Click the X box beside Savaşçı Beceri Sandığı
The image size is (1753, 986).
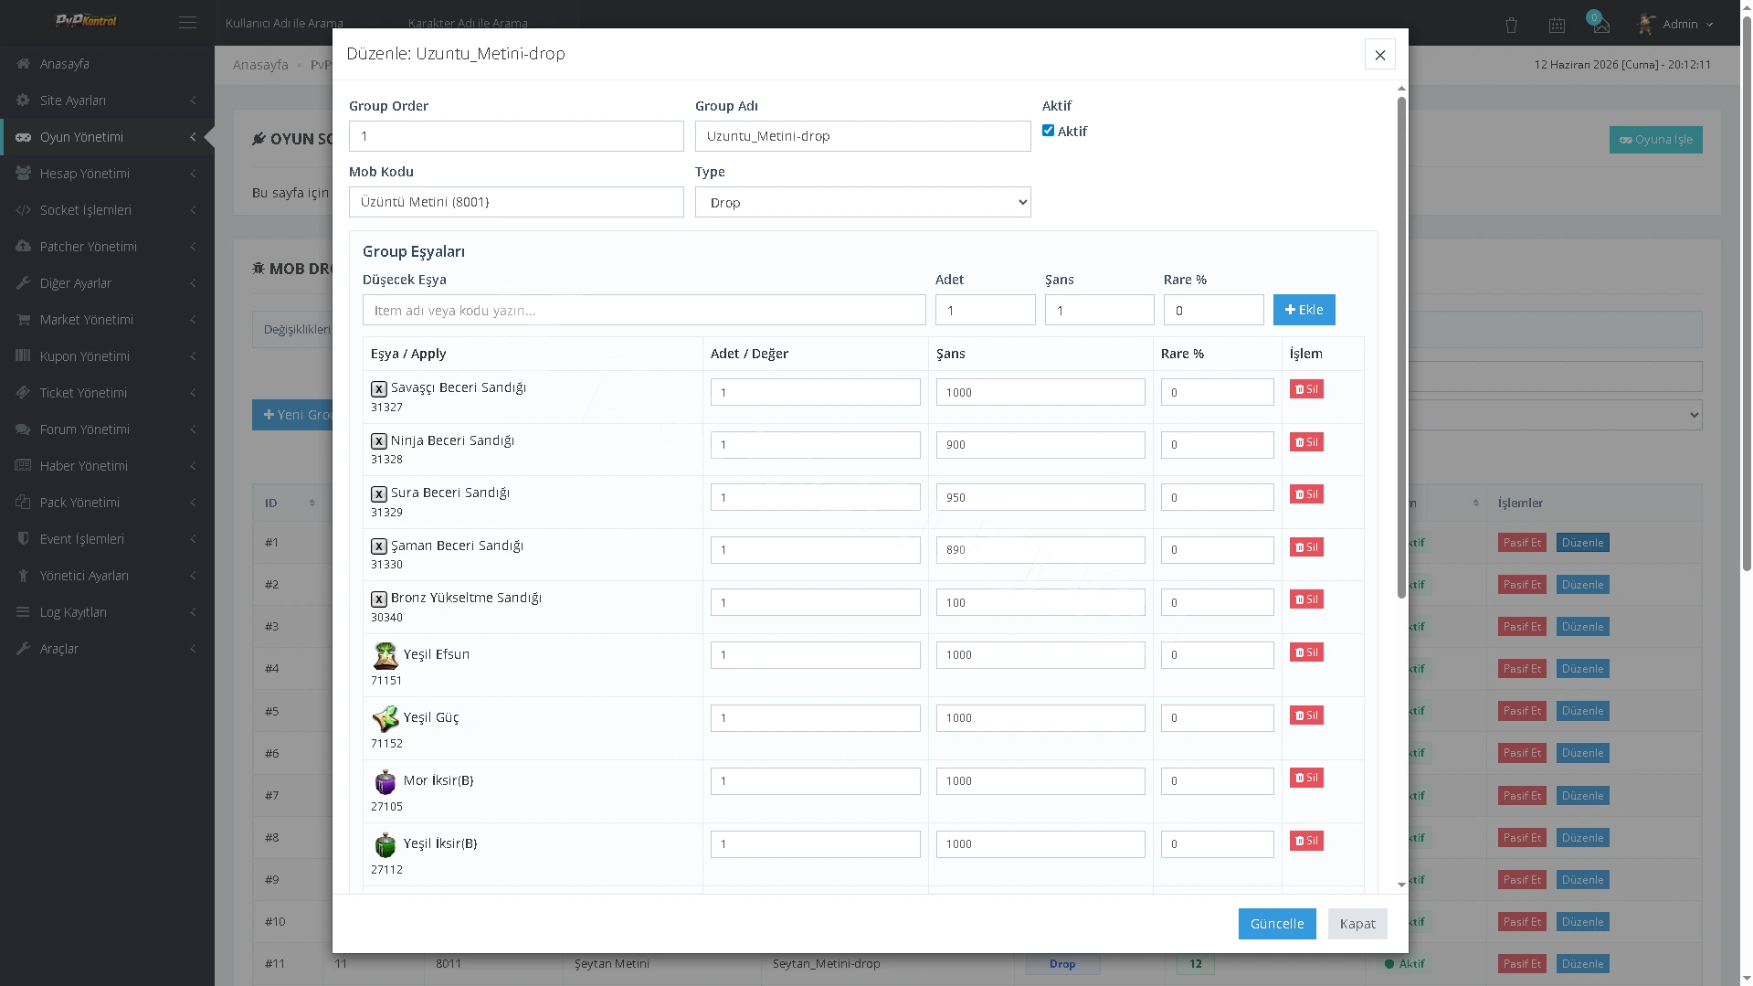(x=378, y=388)
